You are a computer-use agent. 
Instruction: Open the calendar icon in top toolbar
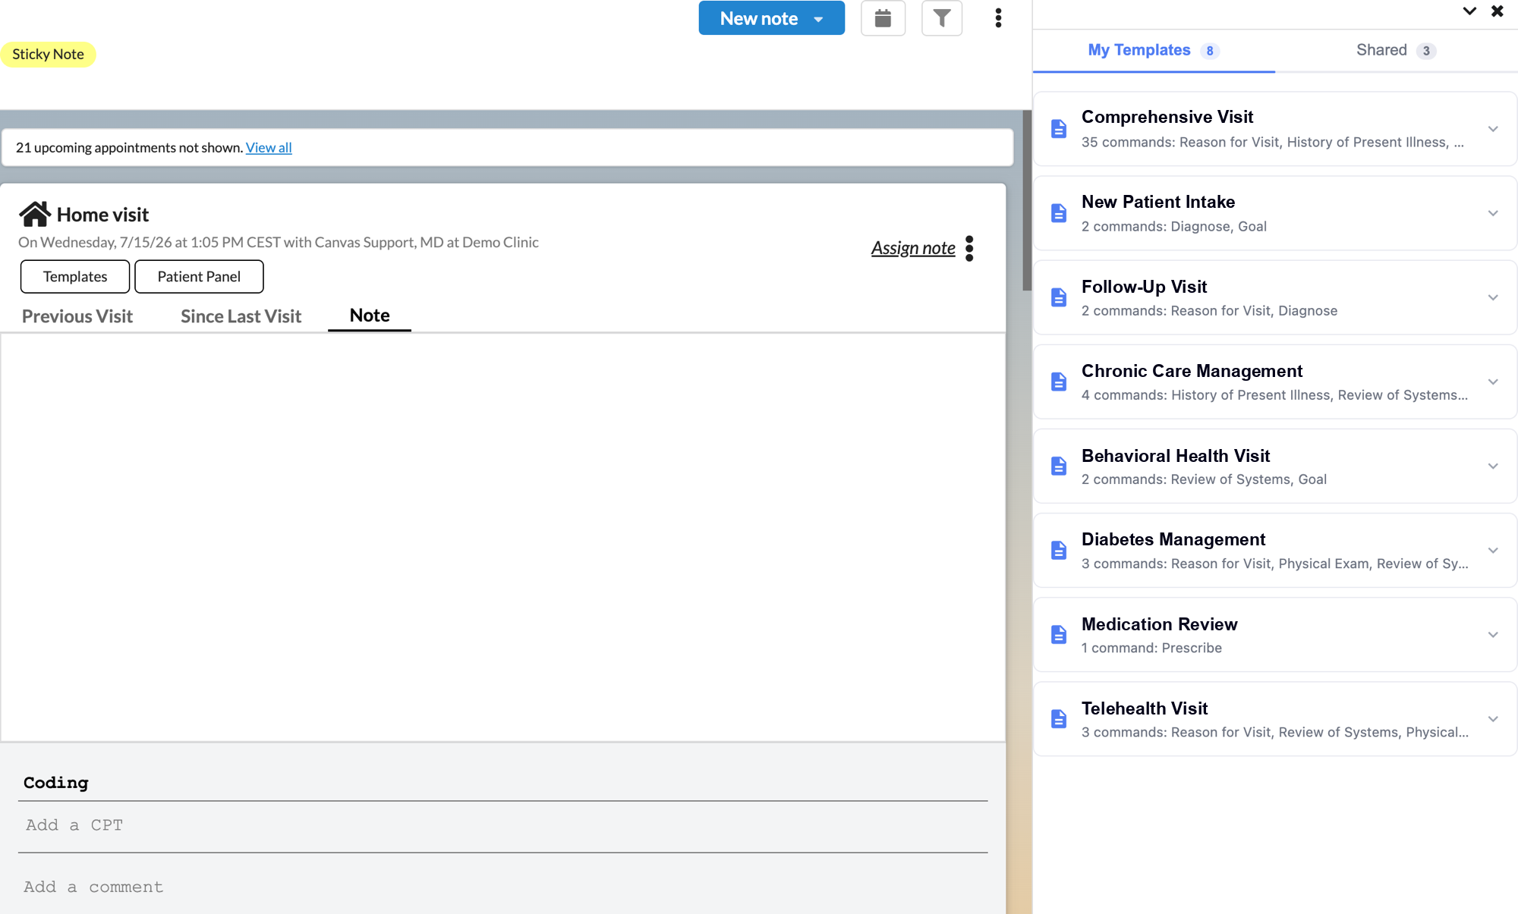click(x=883, y=18)
